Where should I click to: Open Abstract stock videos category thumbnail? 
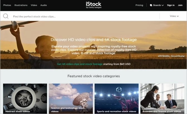(25, 98)
